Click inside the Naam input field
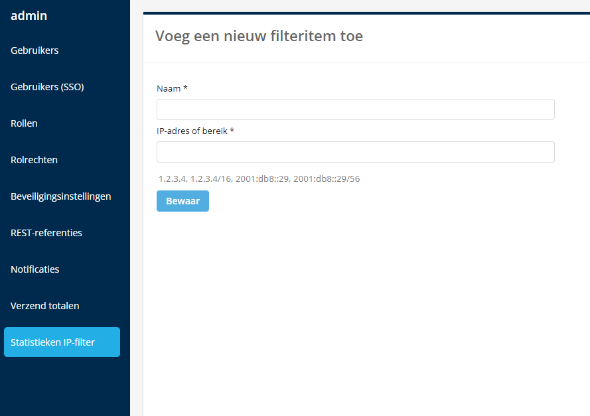The image size is (590, 416). pyautogui.click(x=355, y=109)
